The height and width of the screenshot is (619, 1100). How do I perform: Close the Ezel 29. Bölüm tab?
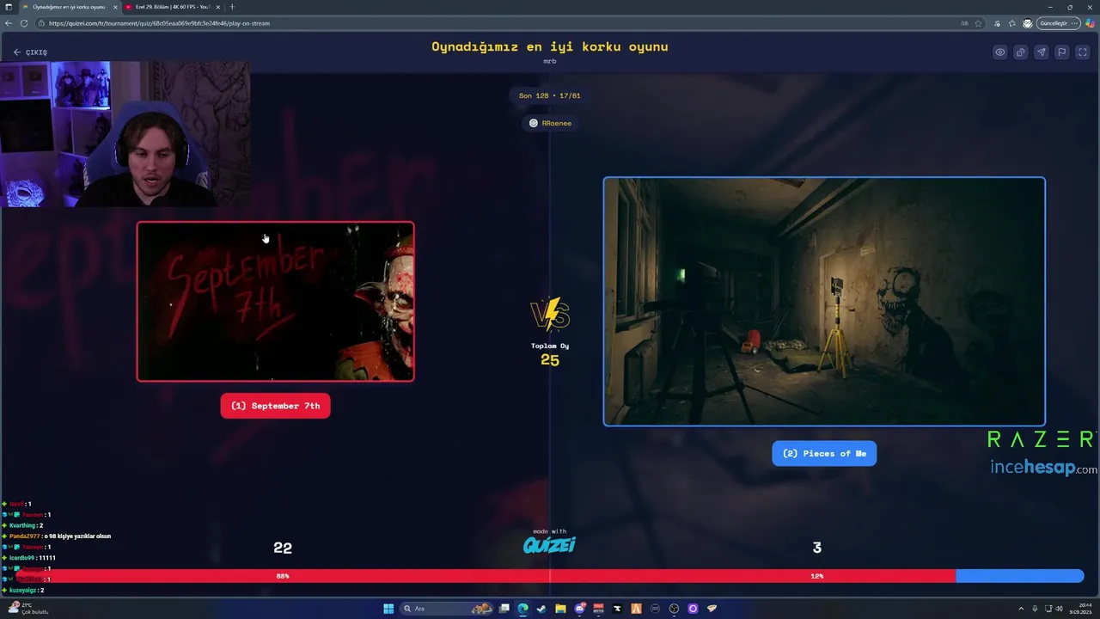click(218, 7)
